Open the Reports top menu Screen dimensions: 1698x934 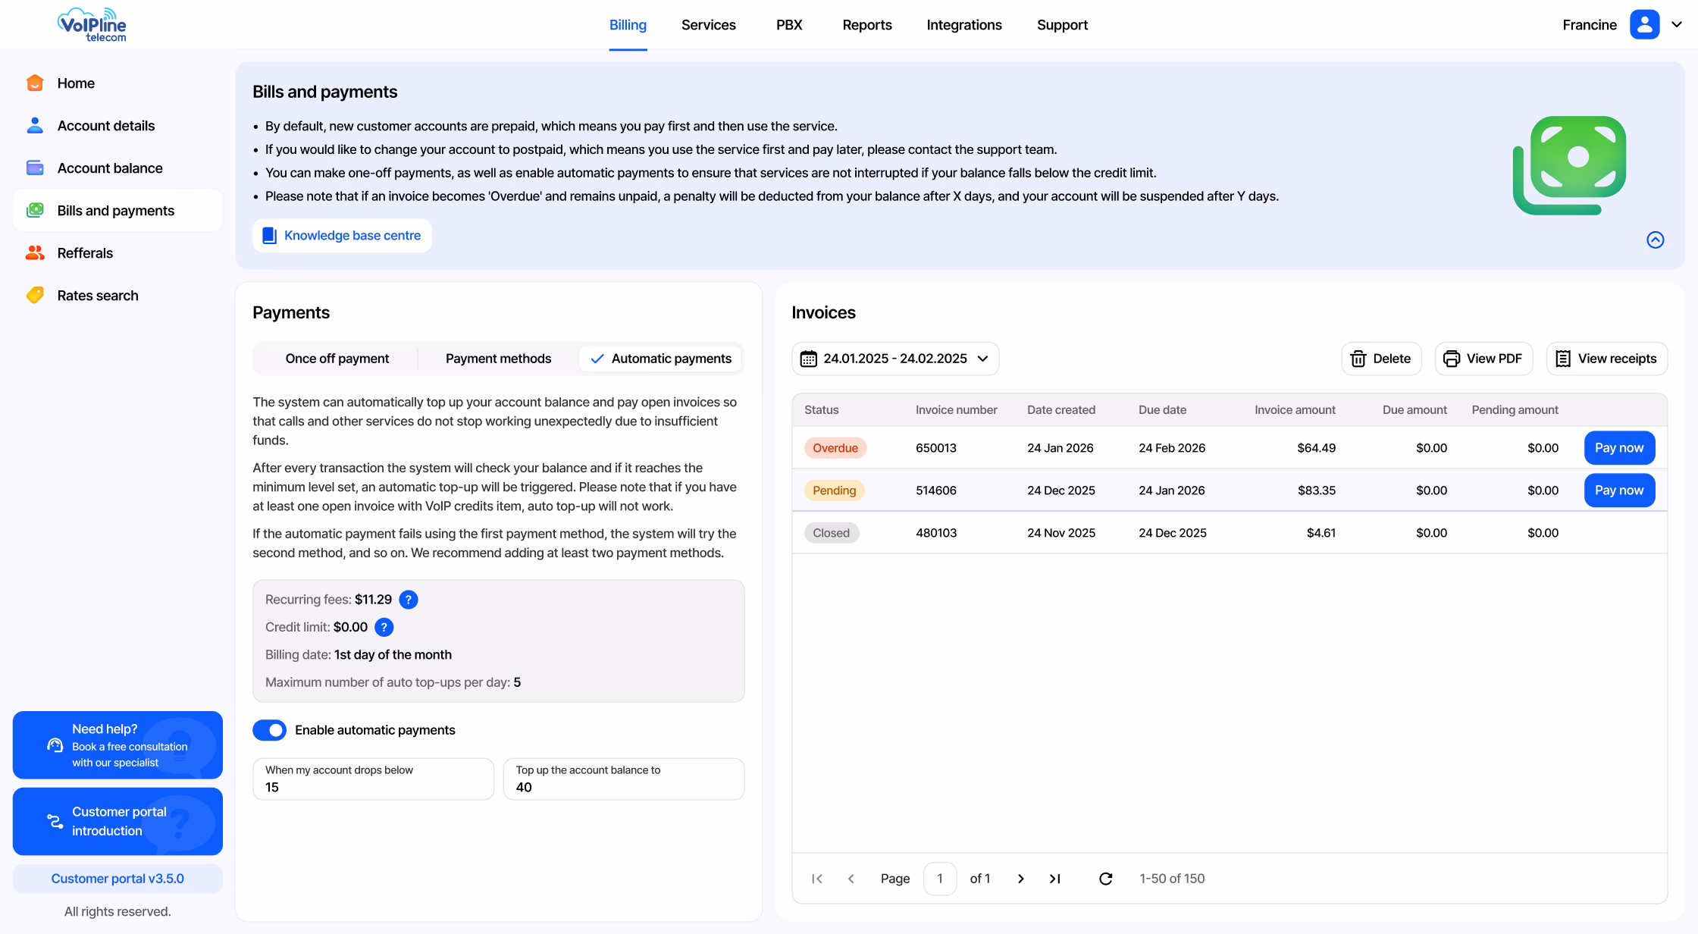click(867, 25)
